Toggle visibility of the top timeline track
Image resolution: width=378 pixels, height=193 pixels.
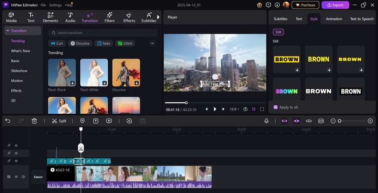[16, 146]
